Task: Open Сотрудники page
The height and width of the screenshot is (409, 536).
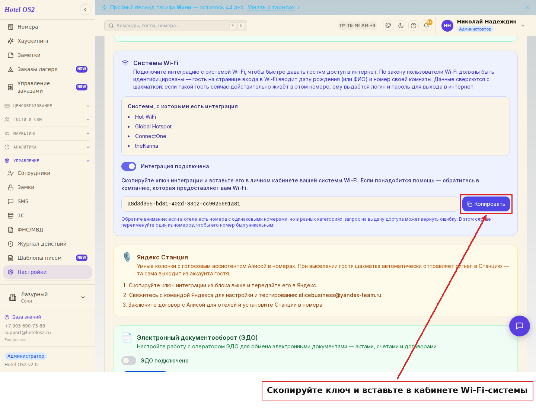Action: 47,173
